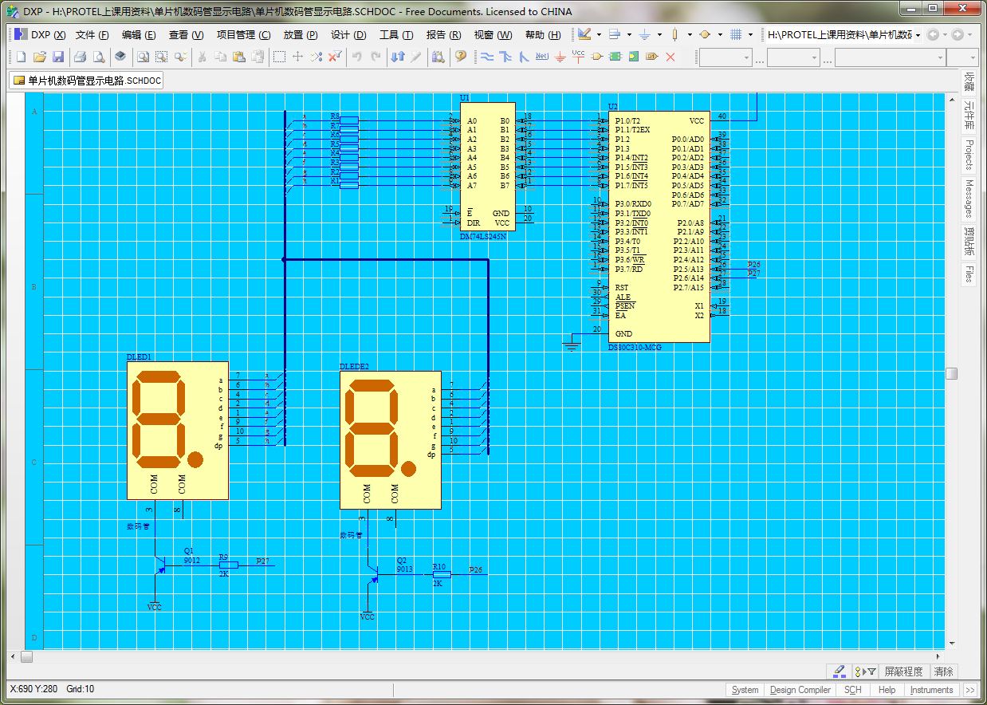
Task: Click the Cut scissors icon
Action: pyautogui.click(x=203, y=57)
